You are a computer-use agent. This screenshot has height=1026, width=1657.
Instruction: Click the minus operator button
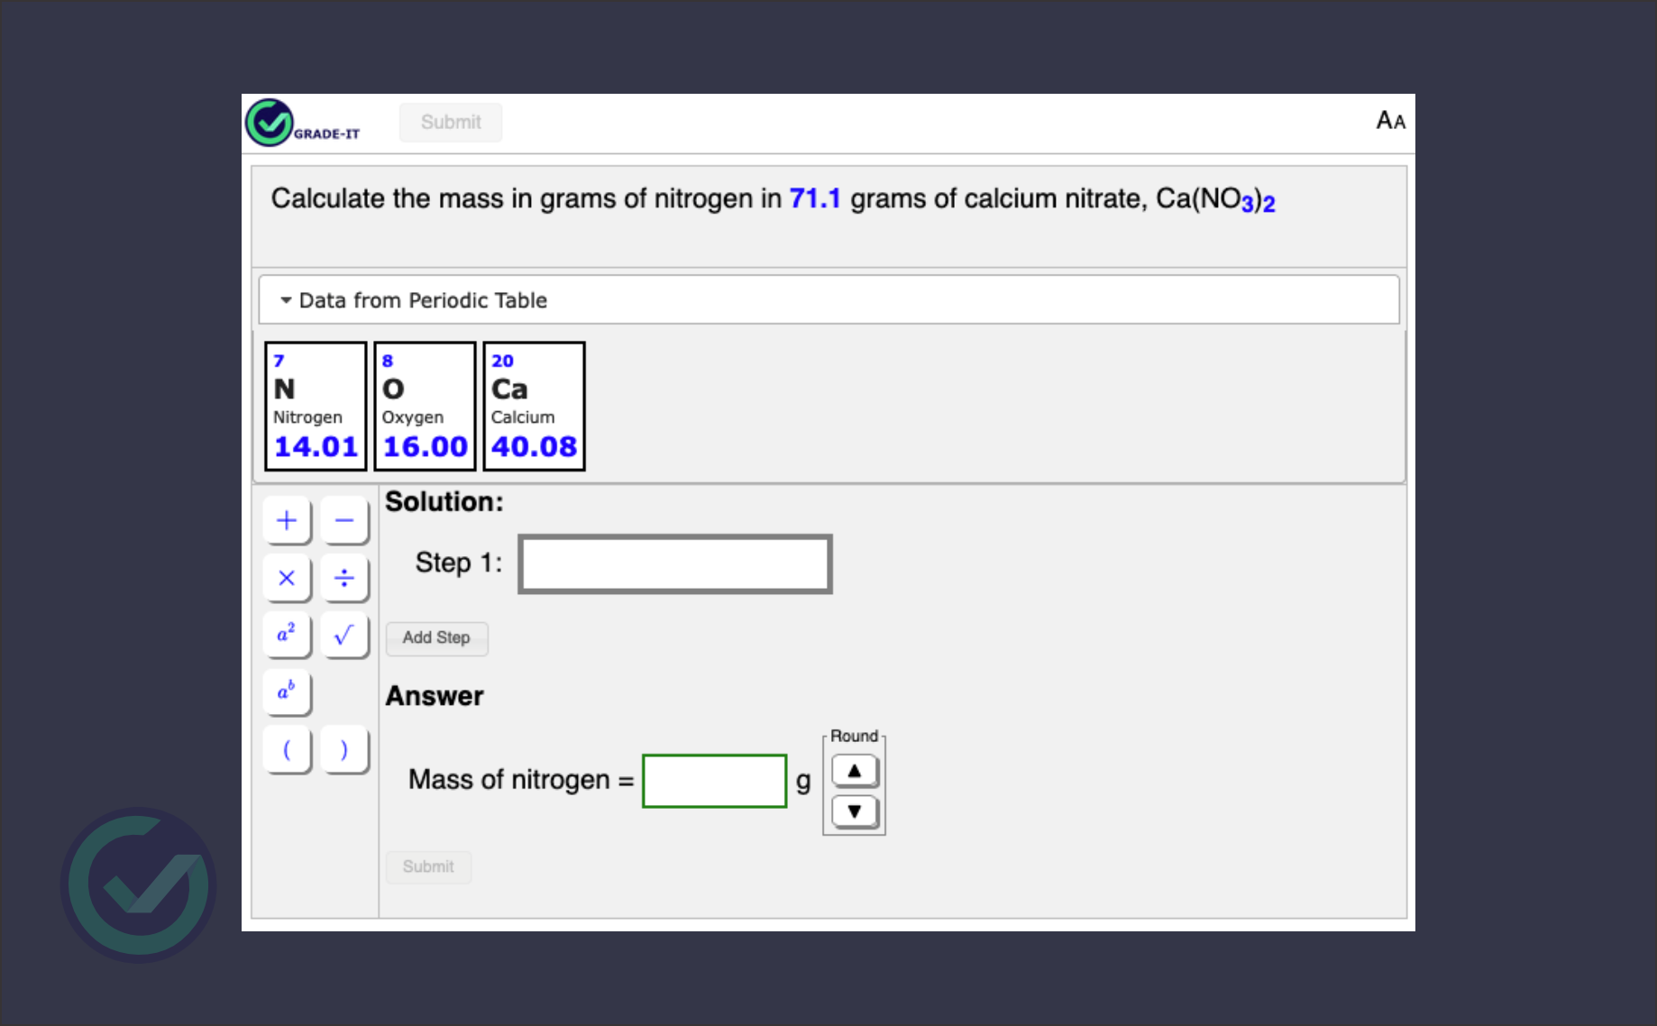point(344,520)
